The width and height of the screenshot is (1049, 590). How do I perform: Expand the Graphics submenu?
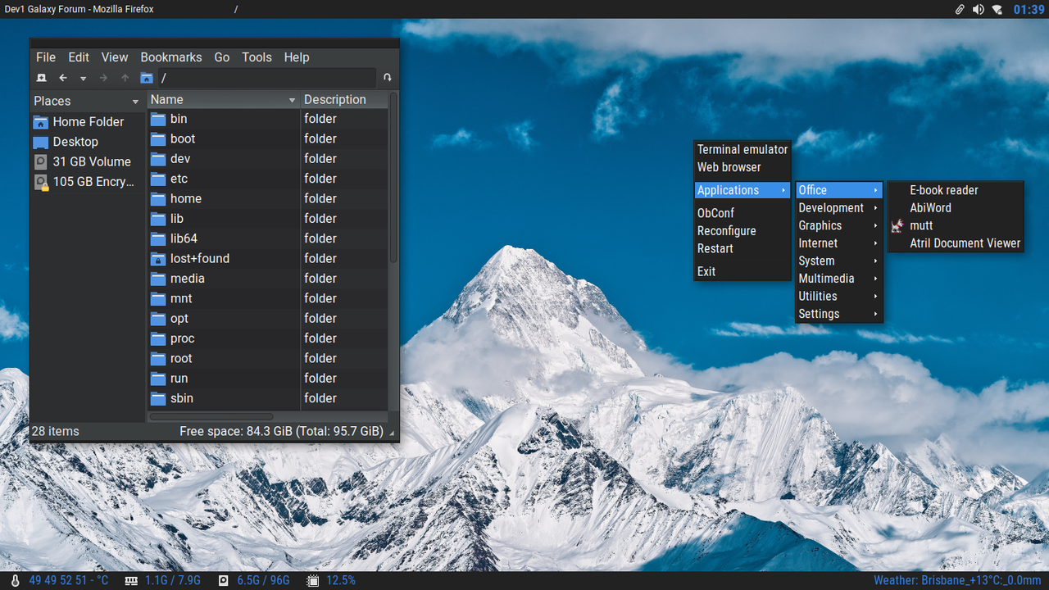pyautogui.click(x=839, y=225)
